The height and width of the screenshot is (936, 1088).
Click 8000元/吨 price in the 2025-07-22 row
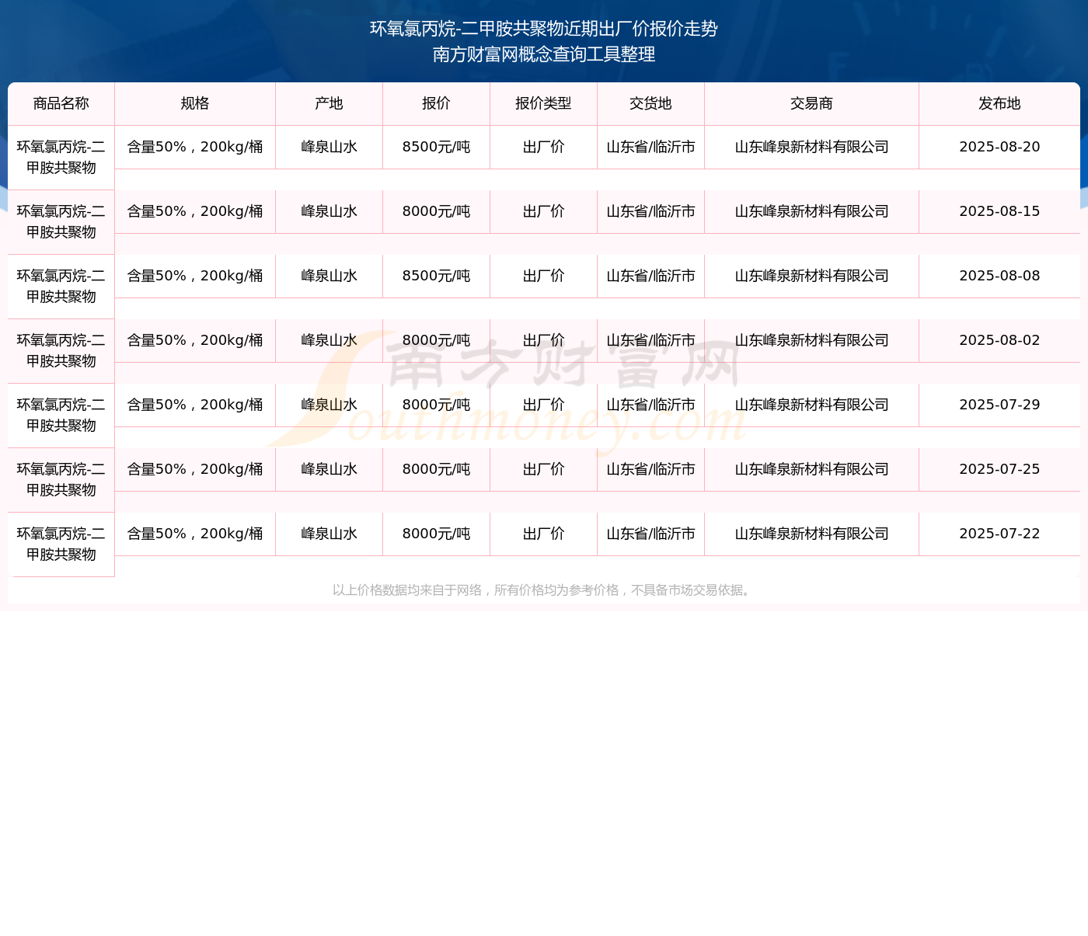(437, 534)
